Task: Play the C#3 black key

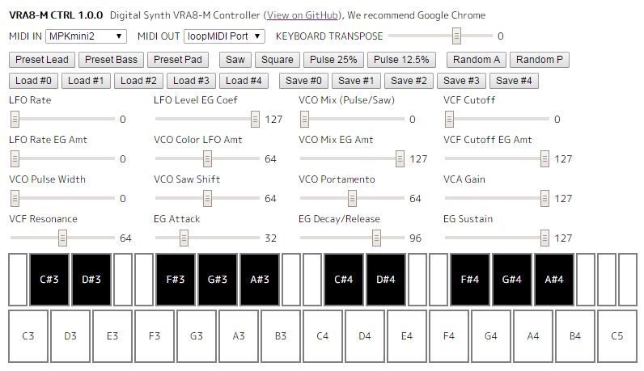Action: (x=49, y=279)
